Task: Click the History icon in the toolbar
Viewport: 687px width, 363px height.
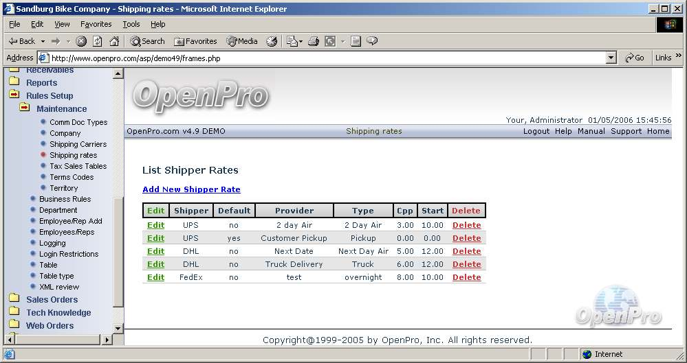Action: 272,41
